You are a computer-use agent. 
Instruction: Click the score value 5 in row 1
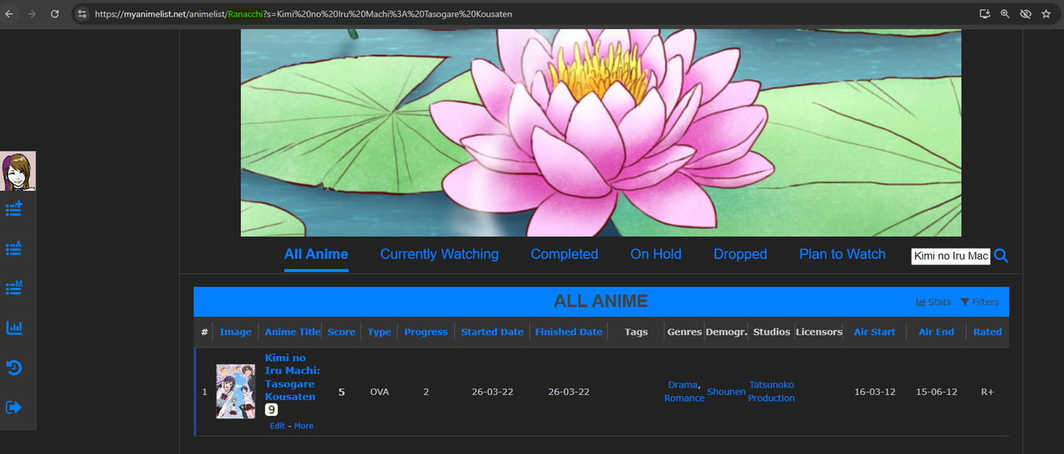(341, 392)
